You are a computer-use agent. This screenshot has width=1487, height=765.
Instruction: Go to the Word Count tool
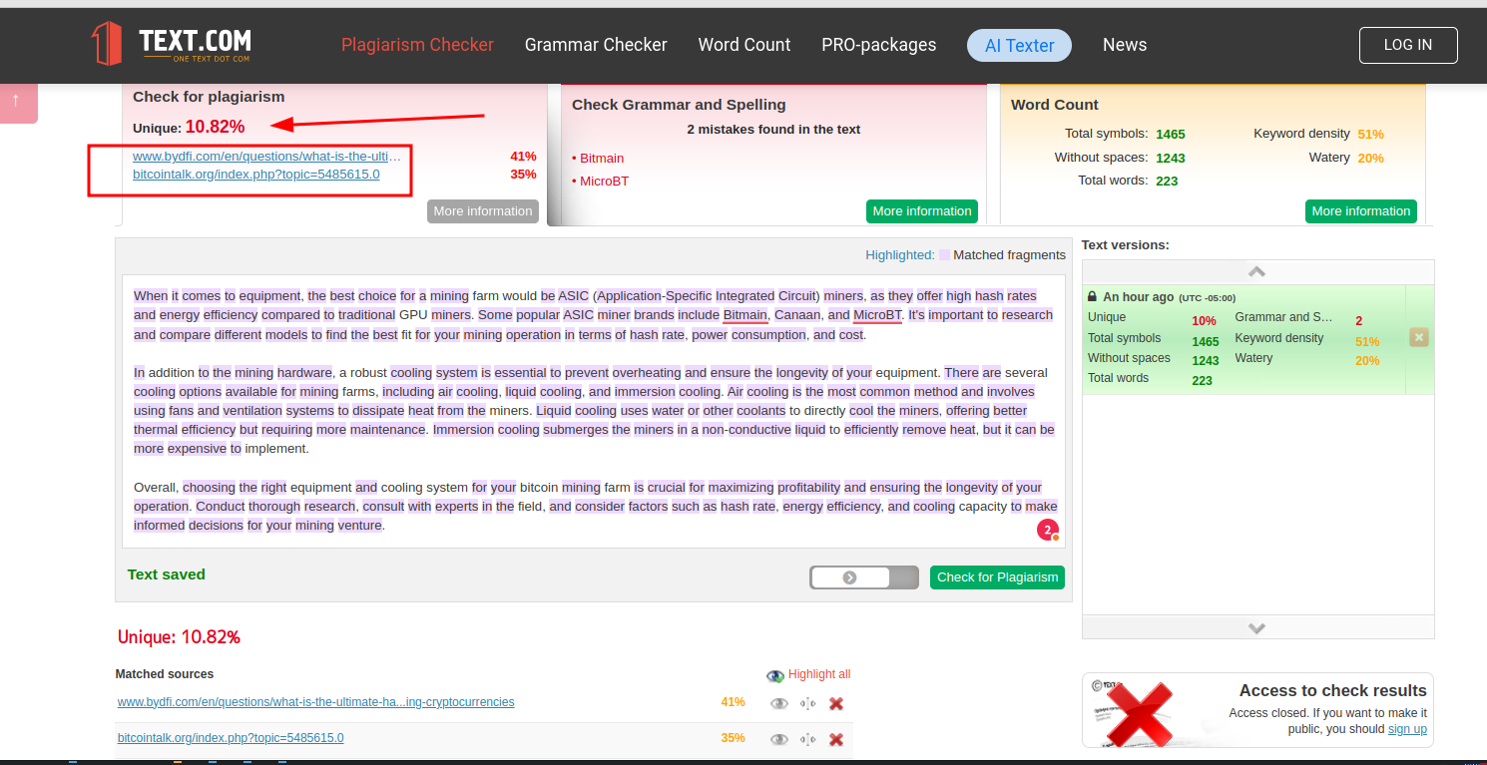(744, 45)
